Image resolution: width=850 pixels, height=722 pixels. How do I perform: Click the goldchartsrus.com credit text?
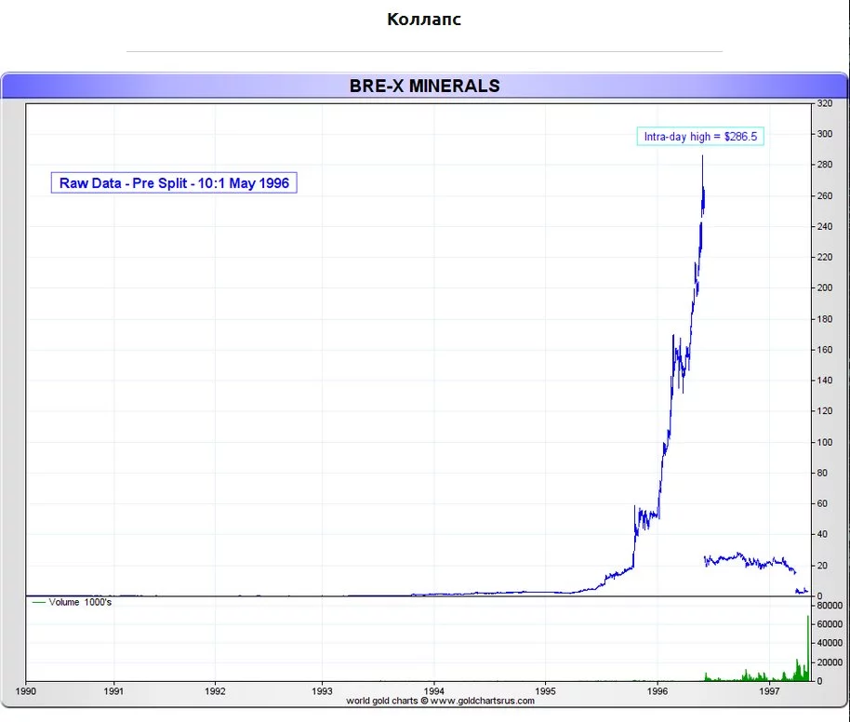440,701
